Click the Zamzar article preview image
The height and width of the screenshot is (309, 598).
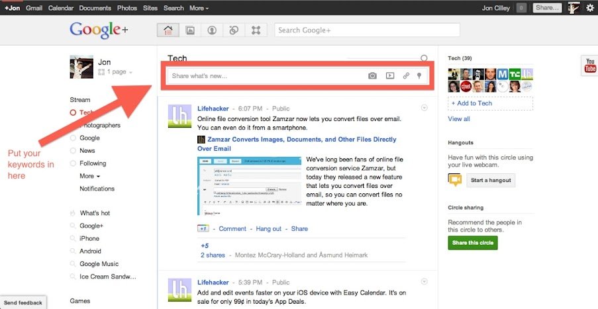point(250,185)
